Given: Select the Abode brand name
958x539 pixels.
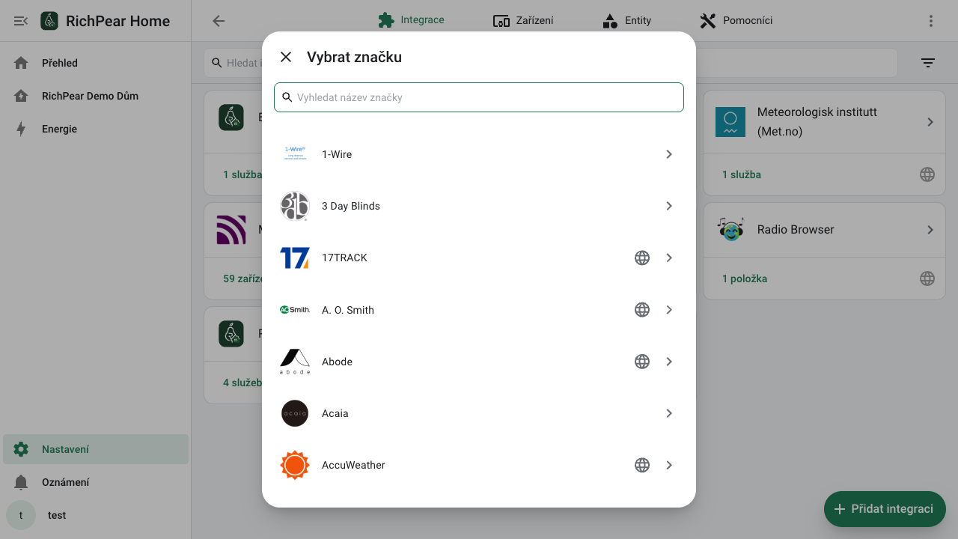Looking at the screenshot, I should [337, 362].
